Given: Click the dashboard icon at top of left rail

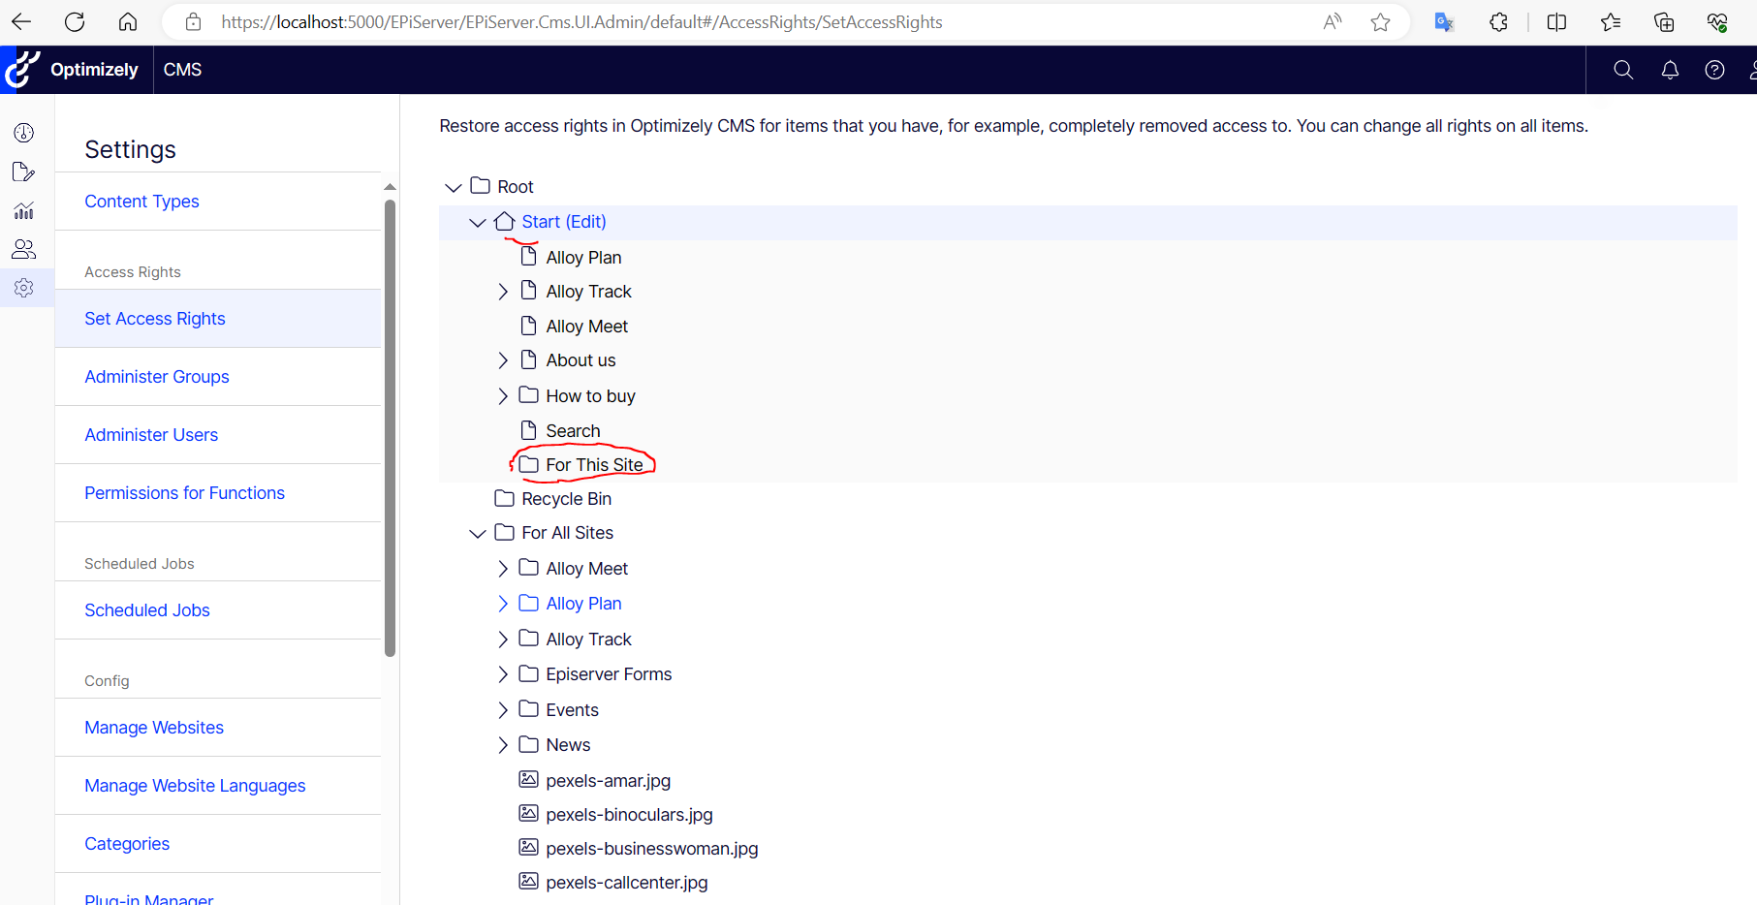Looking at the screenshot, I should 24,133.
